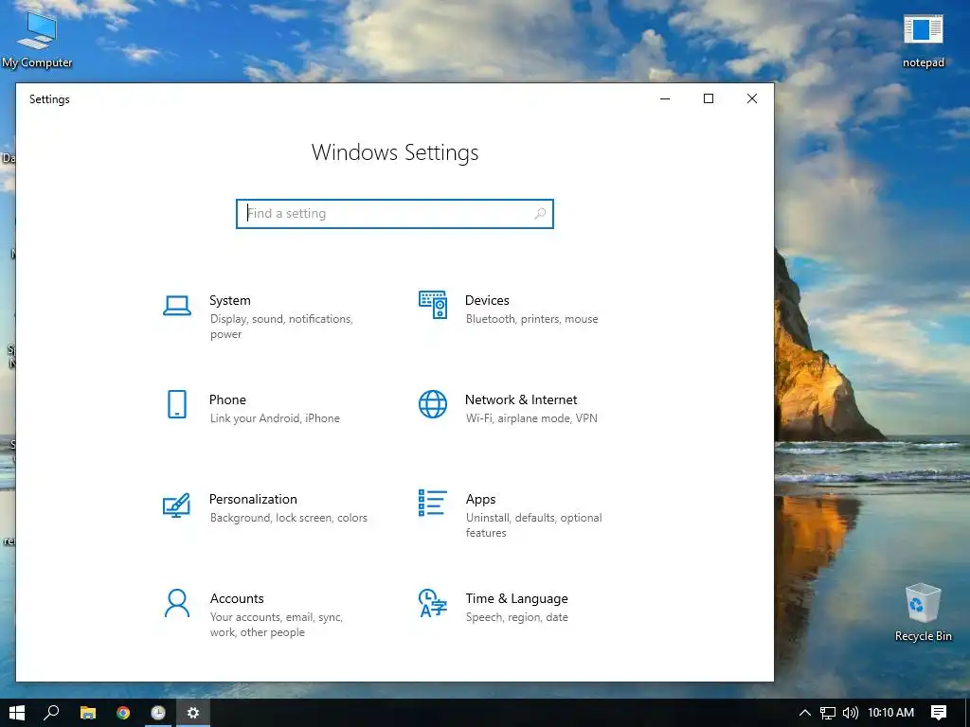Viewport: 970px width, 727px height.
Task: Open the network status tray icon
Action: [828, 713]
